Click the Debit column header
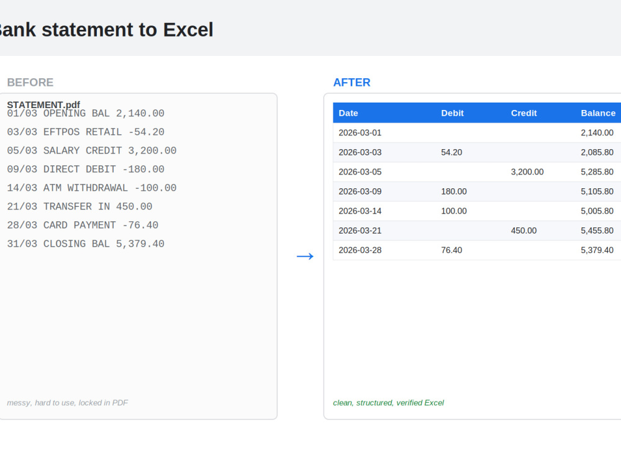This screenshot has height=466, width=621. pyautogui.click(x=471, y=113)
